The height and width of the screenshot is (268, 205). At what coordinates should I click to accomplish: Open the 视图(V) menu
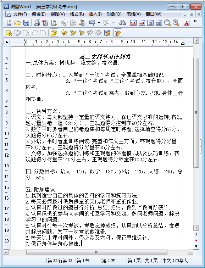coord(57,14)
